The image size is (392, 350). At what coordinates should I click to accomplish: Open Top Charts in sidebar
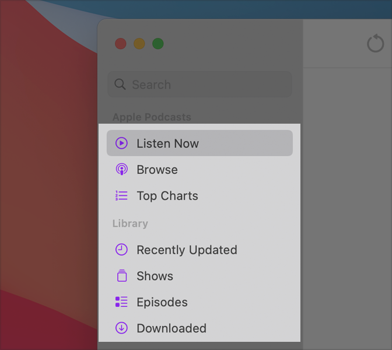[x=199, y=195]
